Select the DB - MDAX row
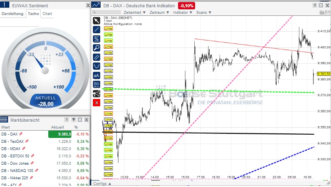Screen dimensions: 331x187 [x=45, y=148]
